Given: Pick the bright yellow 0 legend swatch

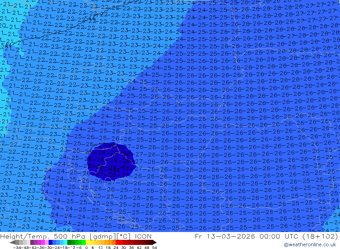Looking at the screenshot, I should (88, 243).
